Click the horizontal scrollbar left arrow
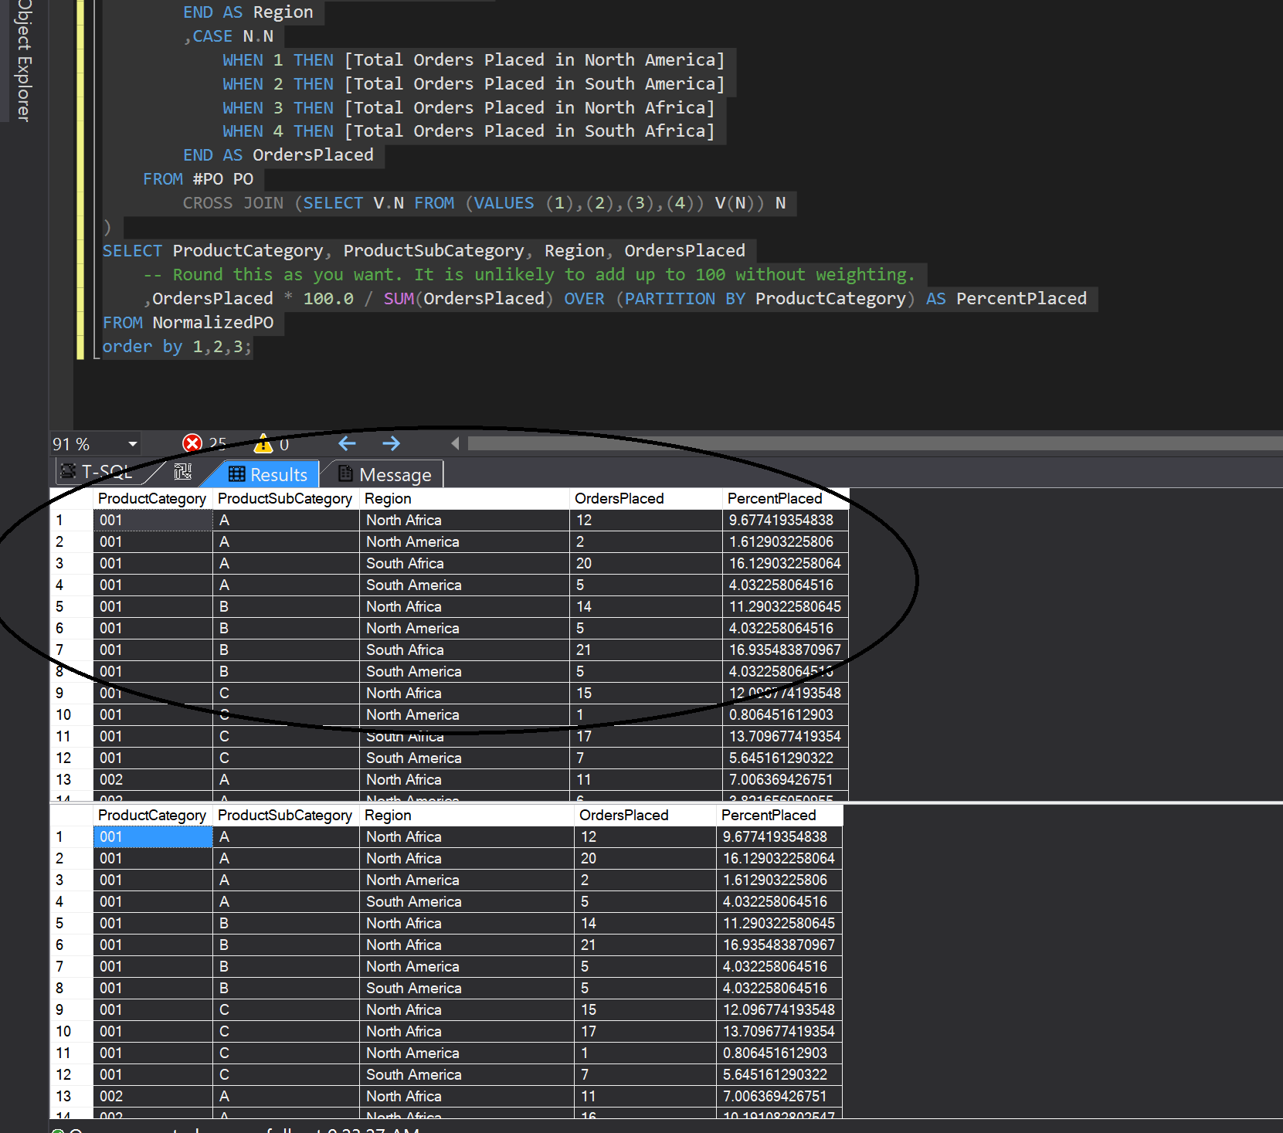The image size is (1283, 1133). (x=455, y=443)
